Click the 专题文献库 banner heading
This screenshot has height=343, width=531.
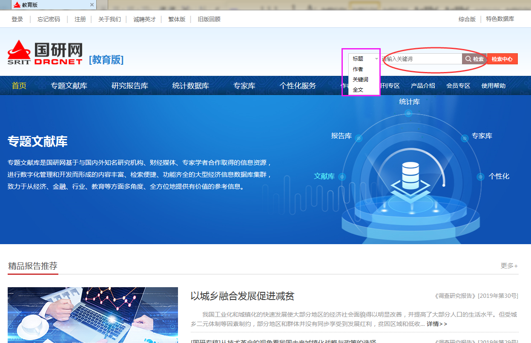tap(37, 141)
